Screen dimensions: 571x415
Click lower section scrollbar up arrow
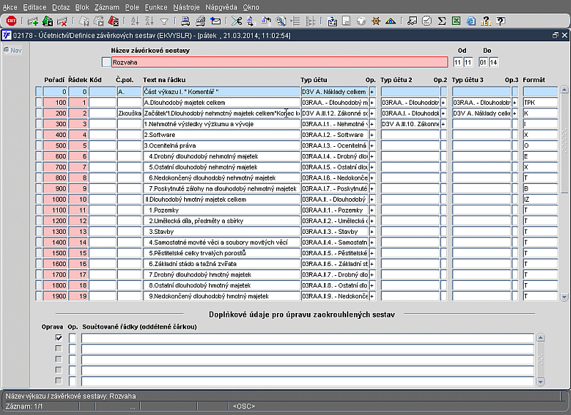540,338
